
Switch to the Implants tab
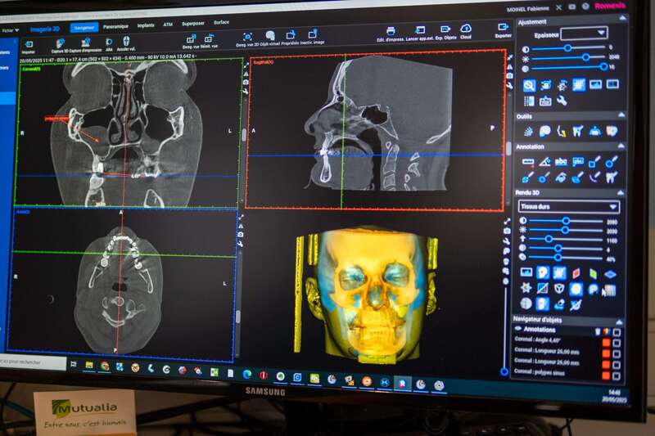tap(146, 25)
